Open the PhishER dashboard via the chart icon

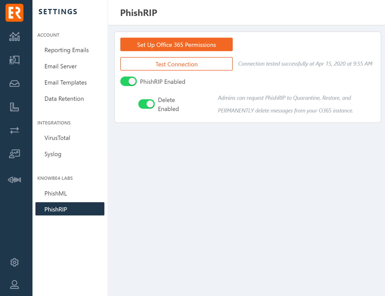[x=14, y=37]
